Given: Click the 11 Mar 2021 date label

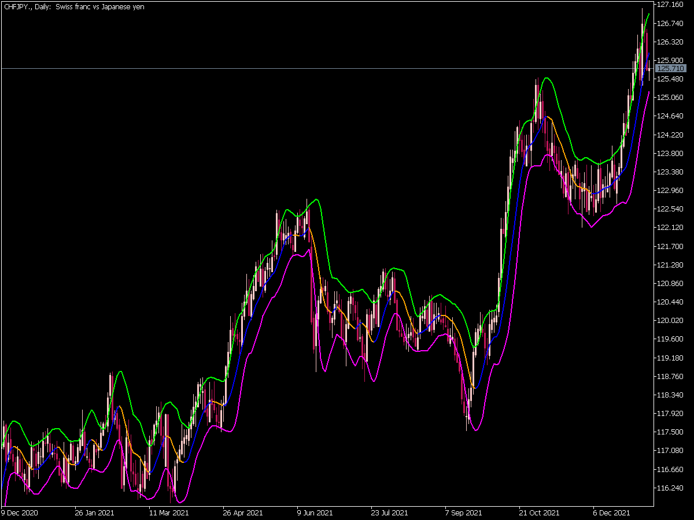Looking at the screenshot, I should pos(168,512).
